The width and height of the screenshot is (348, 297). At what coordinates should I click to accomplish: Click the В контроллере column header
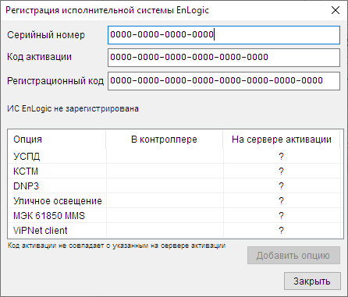[164, 140]
